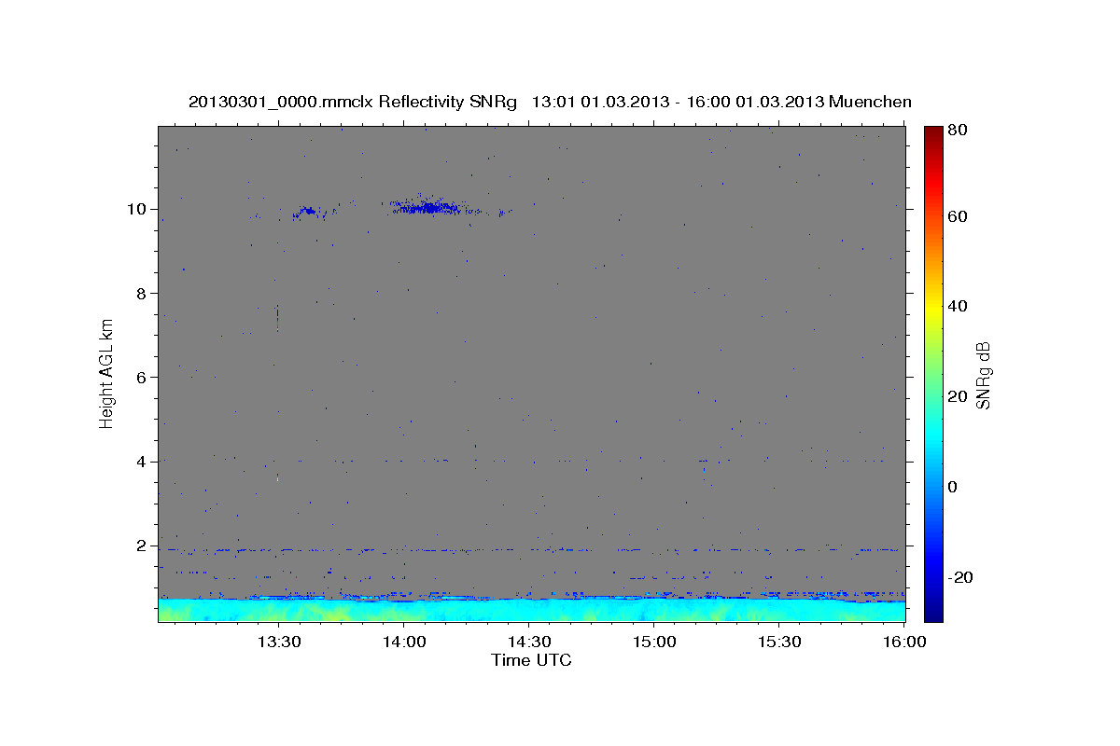Click the small cloud echo near 10 km at 13:35
This screenshot has width=1120, height=746.
coord(310,212)
